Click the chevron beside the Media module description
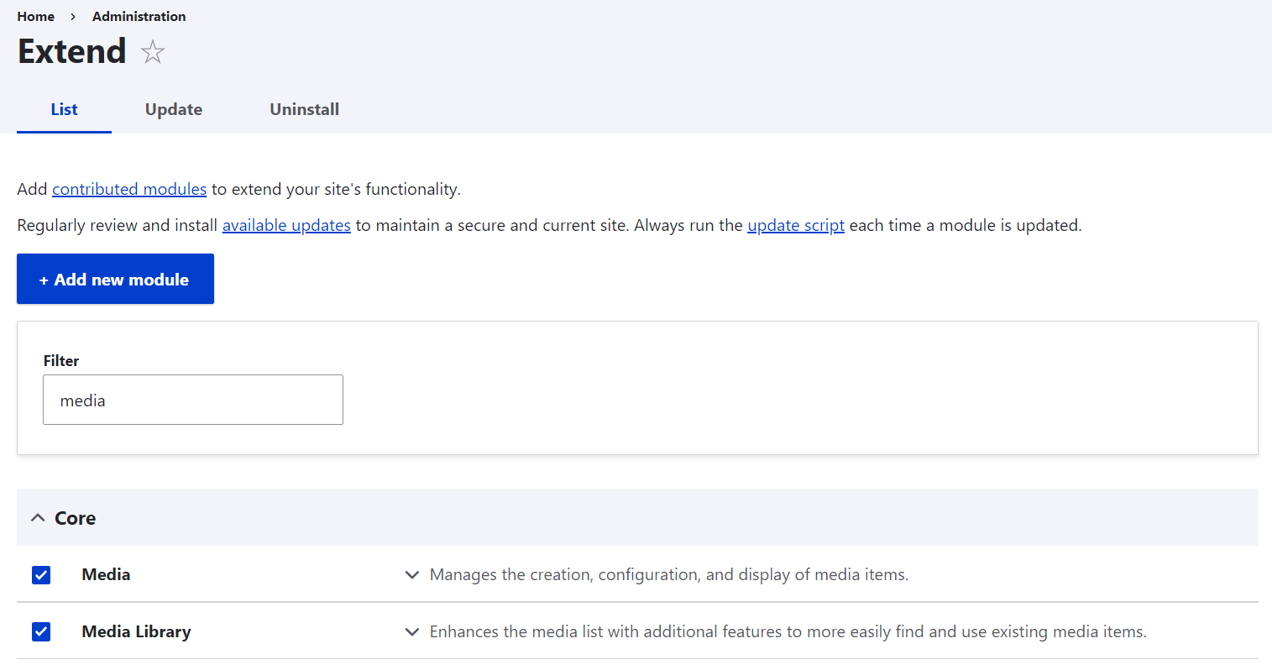 pos(411,575)
